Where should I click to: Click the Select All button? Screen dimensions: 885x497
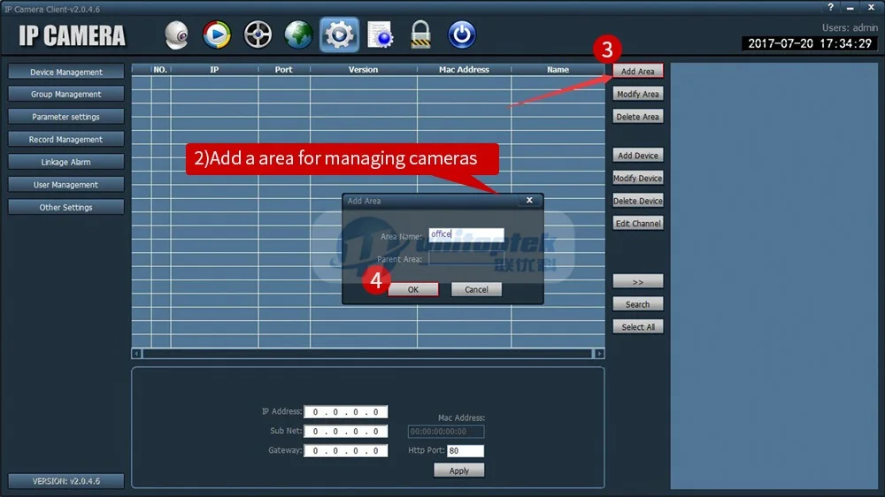point(638,326)
